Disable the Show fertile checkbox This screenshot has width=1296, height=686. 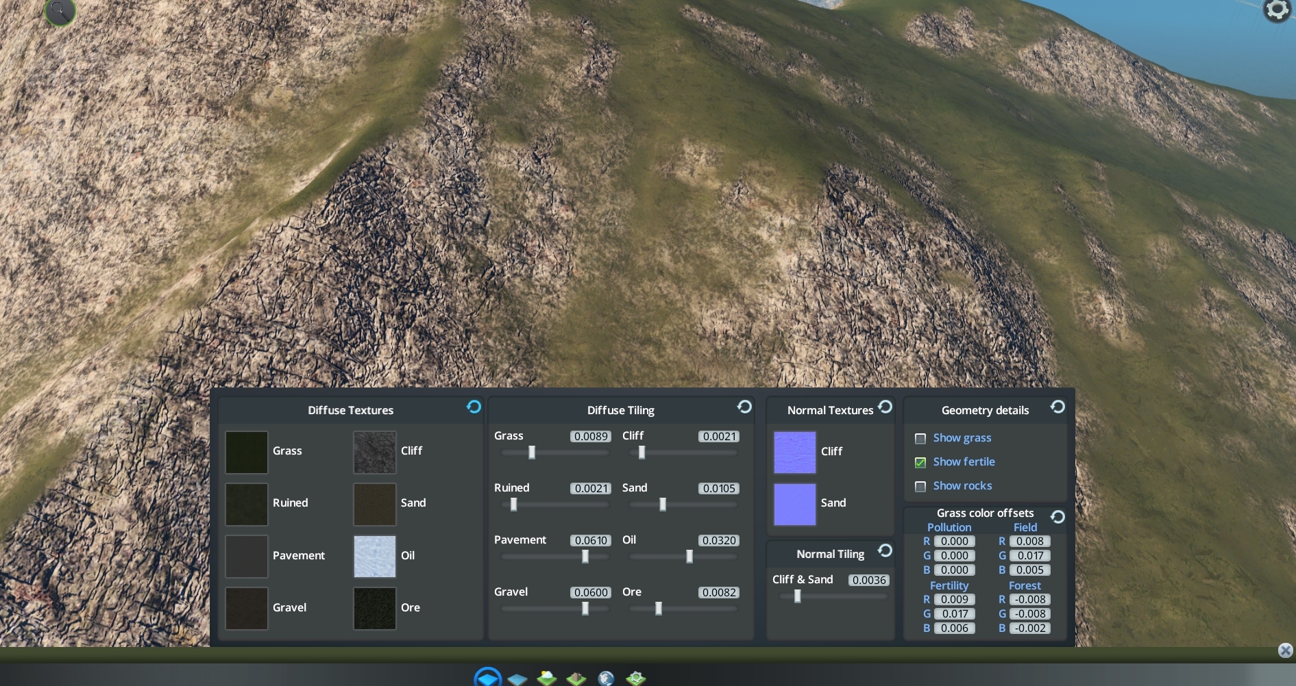(x=920, y=462)
